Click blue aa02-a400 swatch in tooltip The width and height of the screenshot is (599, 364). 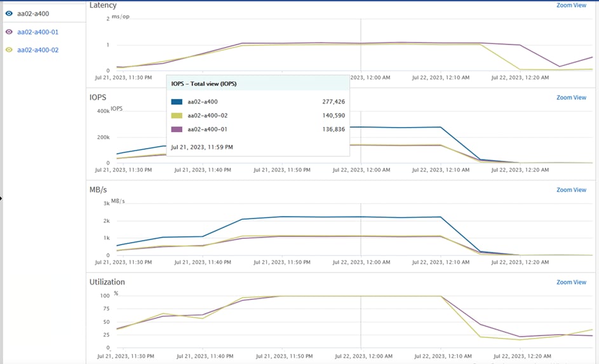point(177,102)
